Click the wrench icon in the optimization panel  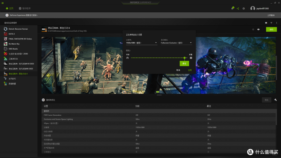pos(276,100)
